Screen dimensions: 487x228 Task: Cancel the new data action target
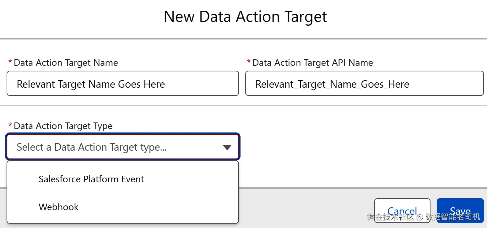tap(402, 211)
